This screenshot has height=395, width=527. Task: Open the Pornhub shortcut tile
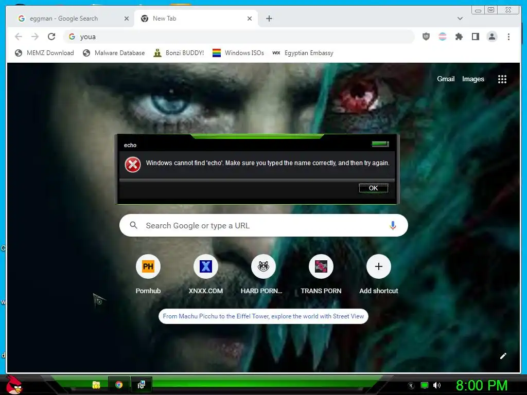point(148,275)
